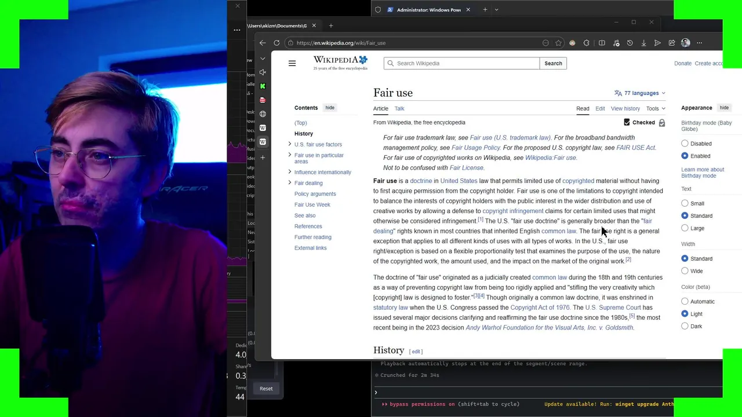Switch to the green K vertical tab

click(x=263, y=86)
